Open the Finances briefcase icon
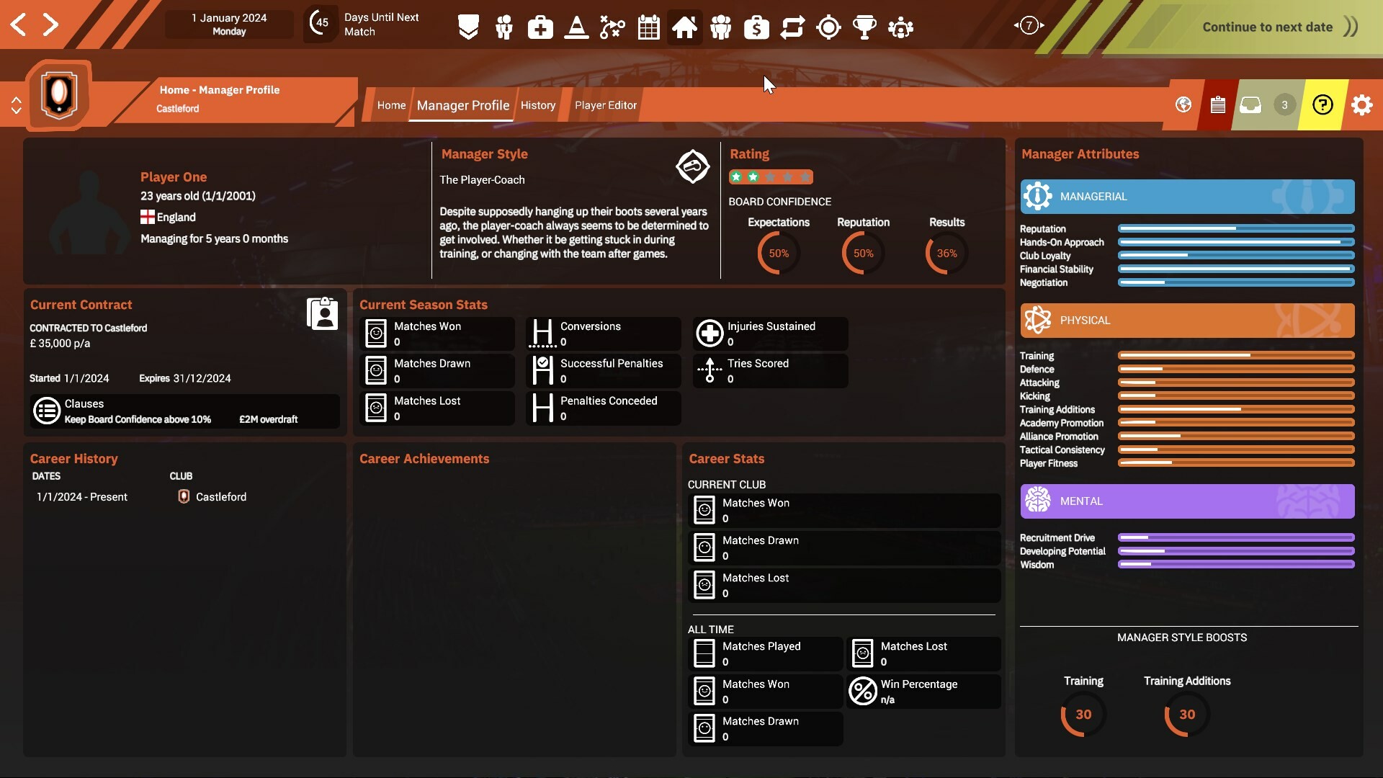 point(756,27)
